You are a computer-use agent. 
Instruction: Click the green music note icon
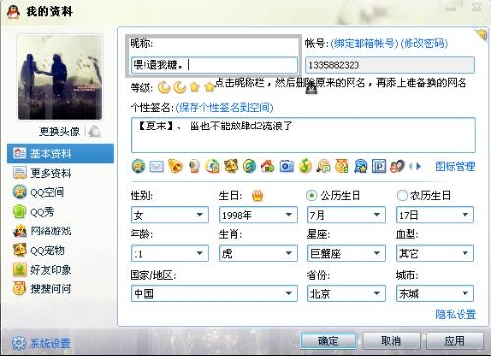pyautogui.click(x=305, y=166)
